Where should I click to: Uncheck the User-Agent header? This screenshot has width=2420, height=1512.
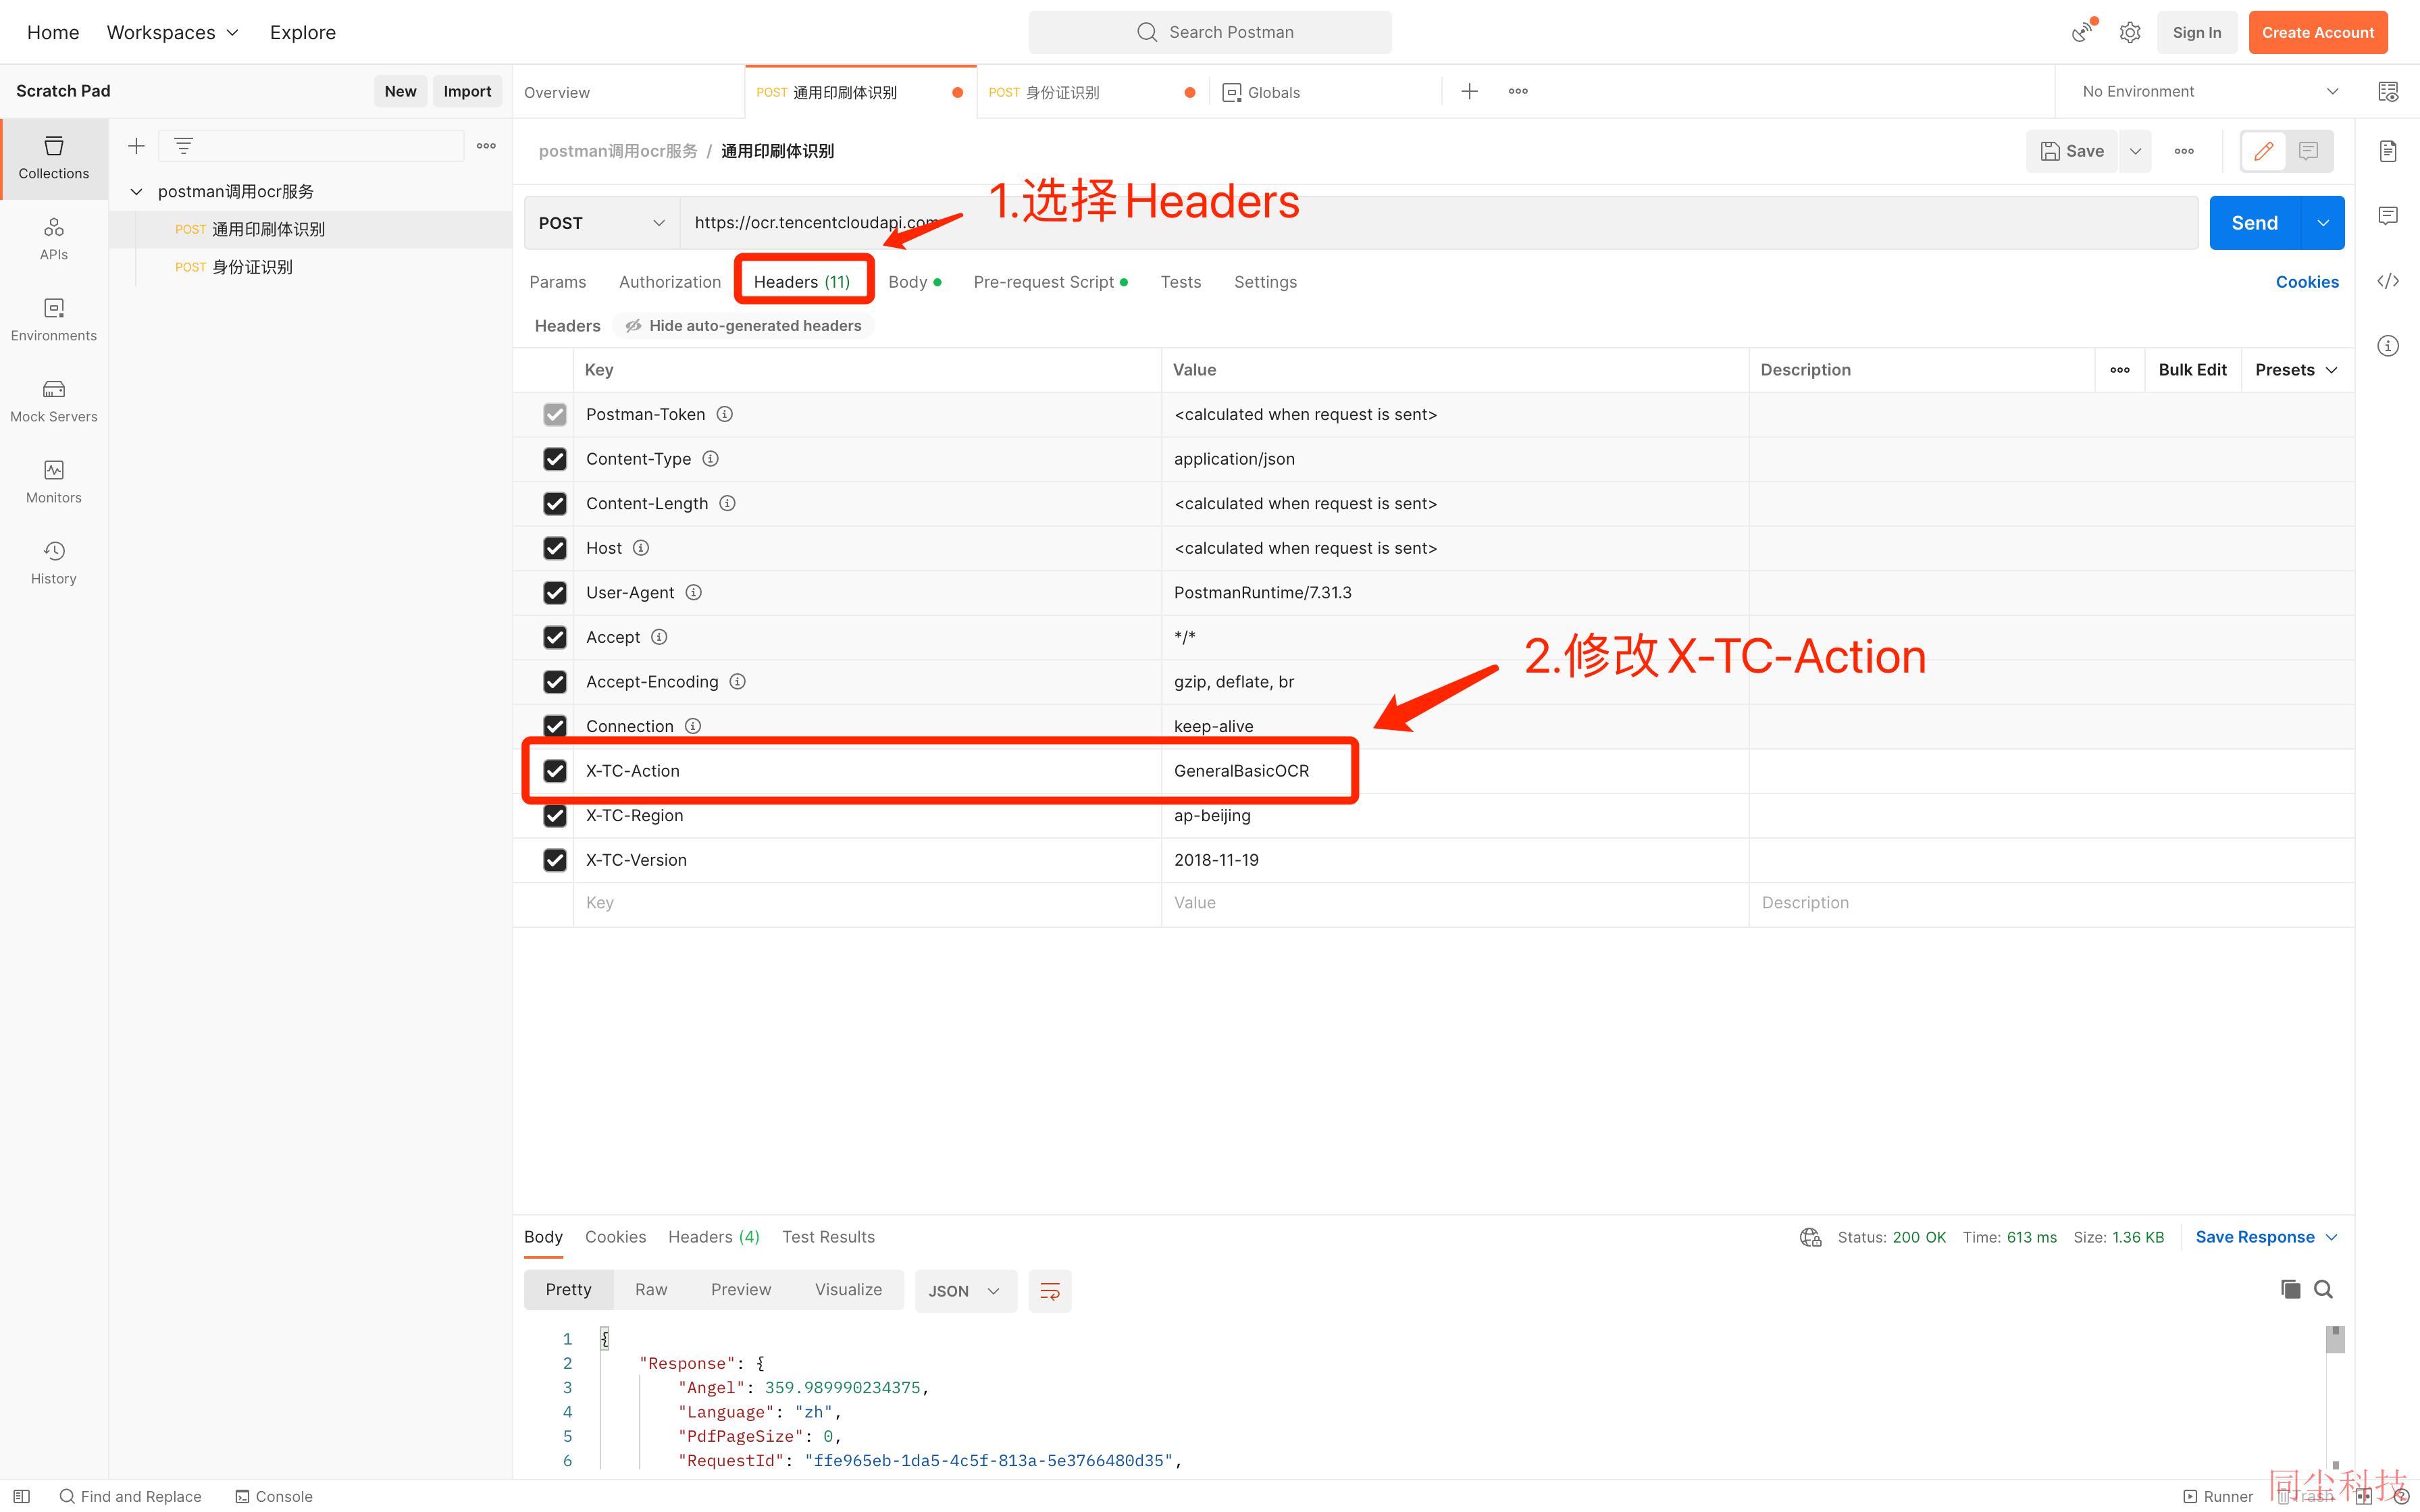555,593
